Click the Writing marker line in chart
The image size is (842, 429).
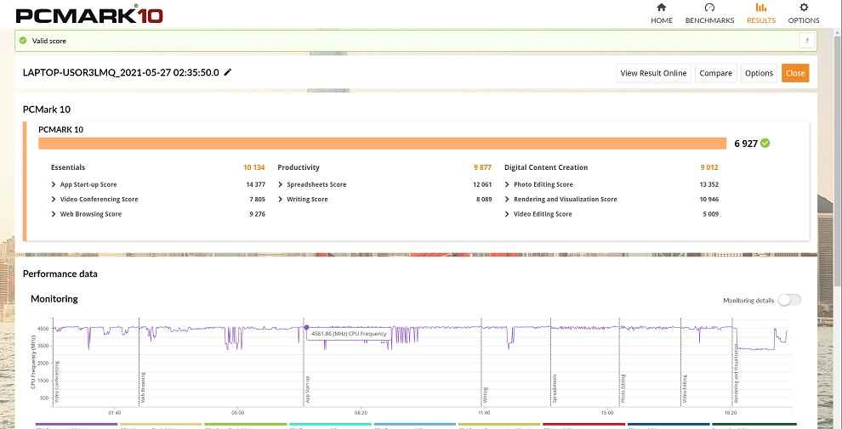[x=481, y=361]
